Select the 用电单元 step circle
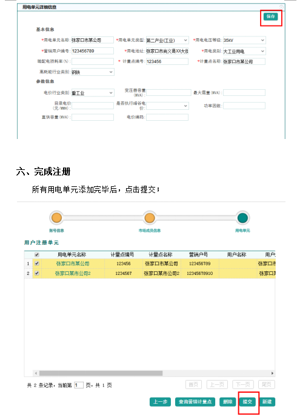This screenshot has width=297, height=417. pos(242,218)
